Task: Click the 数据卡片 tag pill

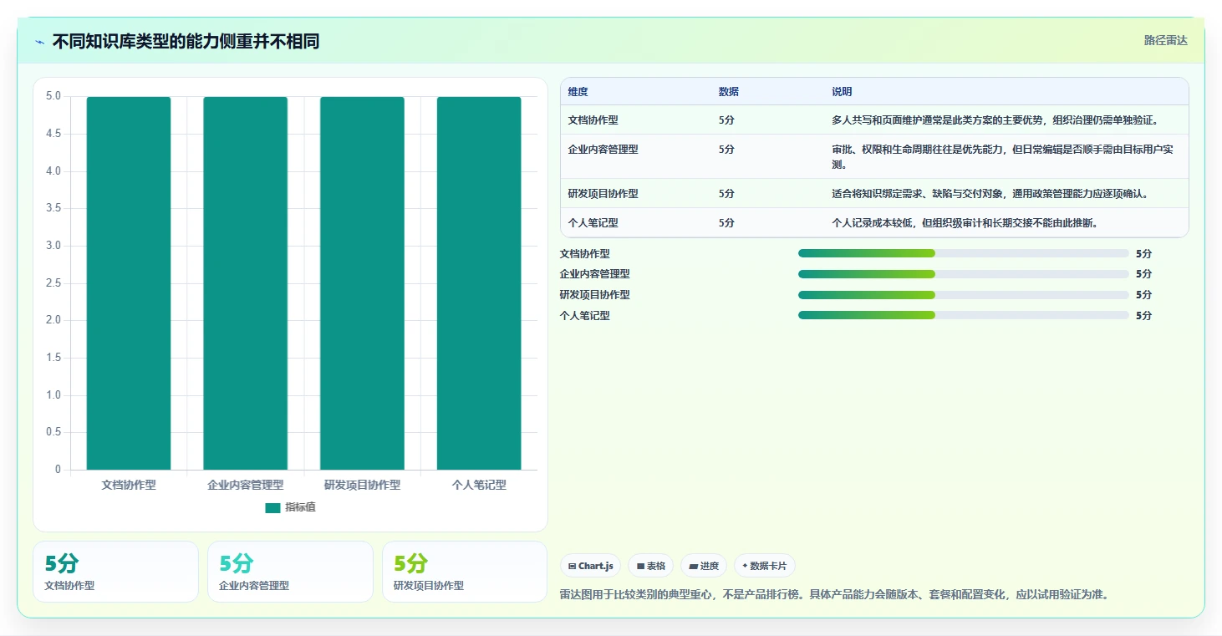Action: pos(765,566)
